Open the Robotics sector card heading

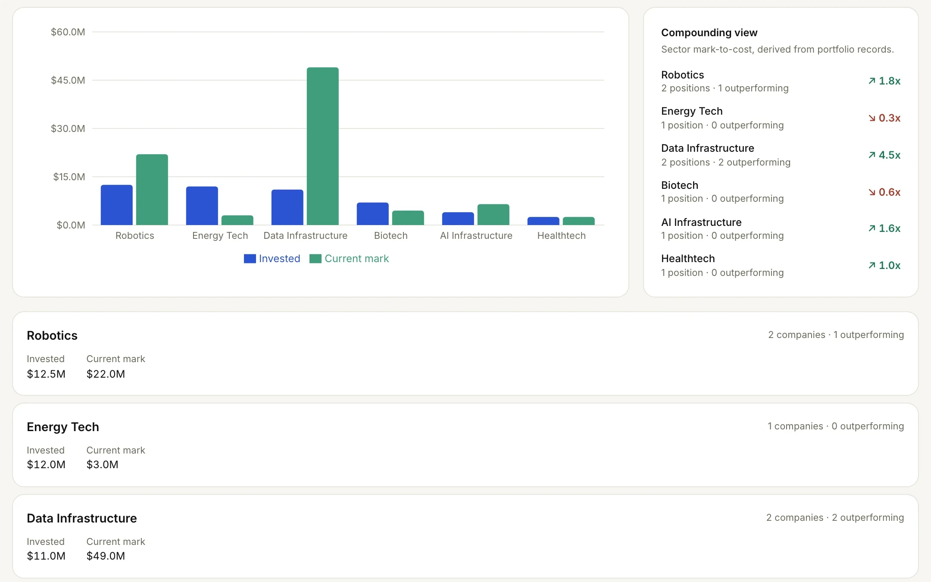point(52,335)
